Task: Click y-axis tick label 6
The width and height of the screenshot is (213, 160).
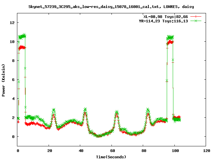Action: (13, 80)
